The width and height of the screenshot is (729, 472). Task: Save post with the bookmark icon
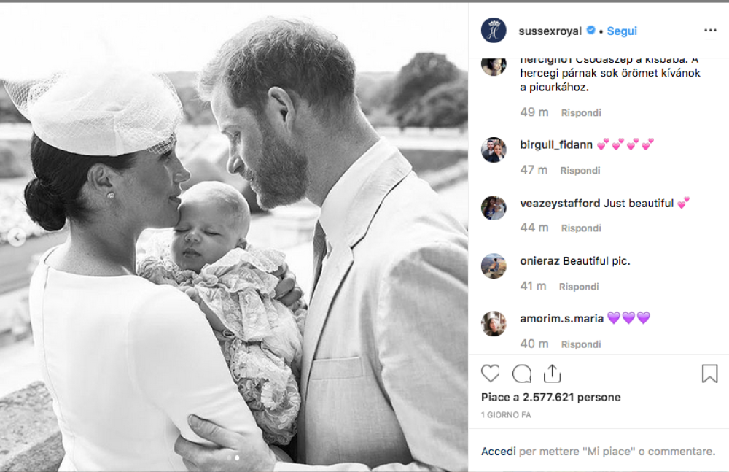[x=709, y=374]
